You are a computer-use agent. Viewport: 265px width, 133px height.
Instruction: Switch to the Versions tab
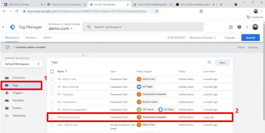[x=31, y=38]
